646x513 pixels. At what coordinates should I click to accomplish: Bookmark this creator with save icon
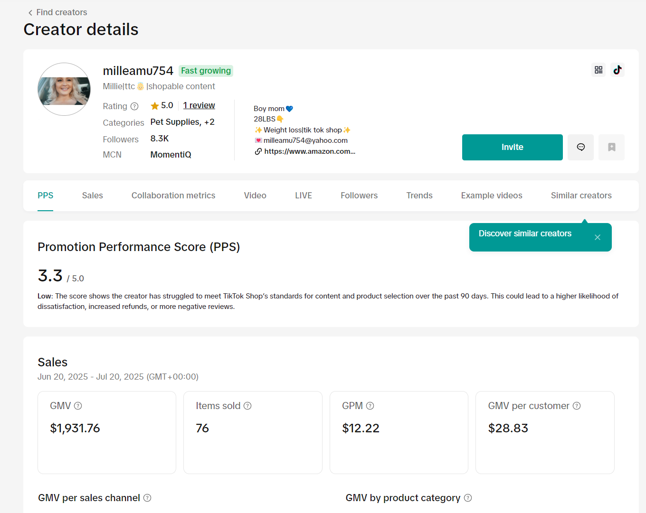click(x=611, y=147)
